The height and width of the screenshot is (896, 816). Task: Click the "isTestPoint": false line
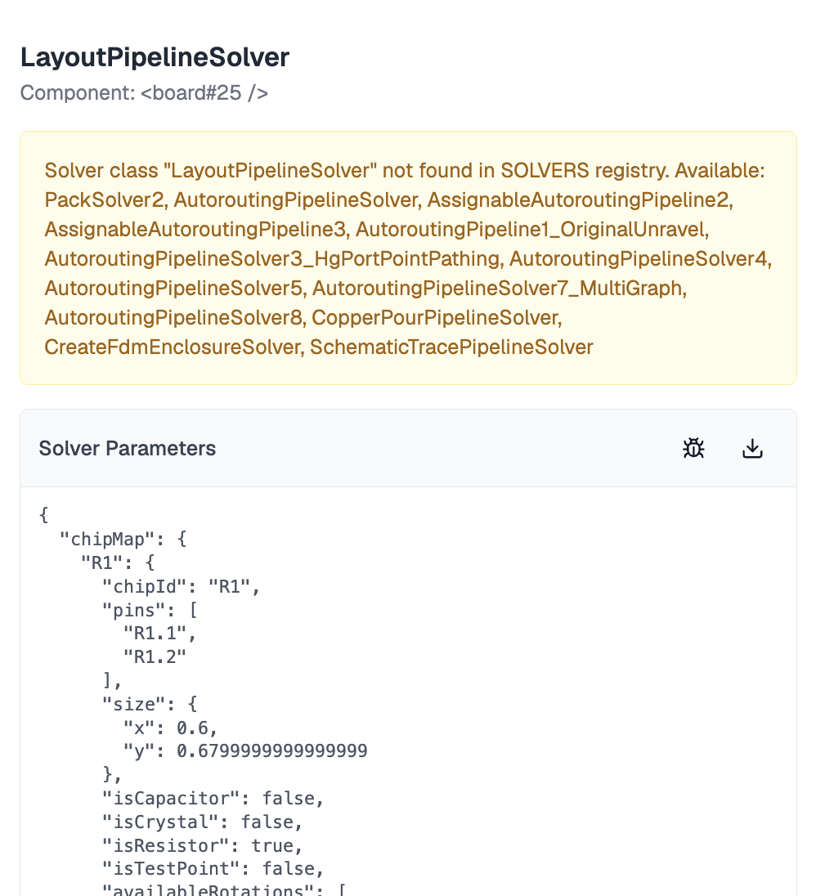pos(213,868)
